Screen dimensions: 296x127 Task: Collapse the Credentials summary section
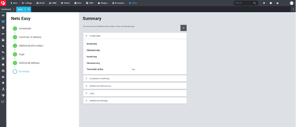click(135, 36)
